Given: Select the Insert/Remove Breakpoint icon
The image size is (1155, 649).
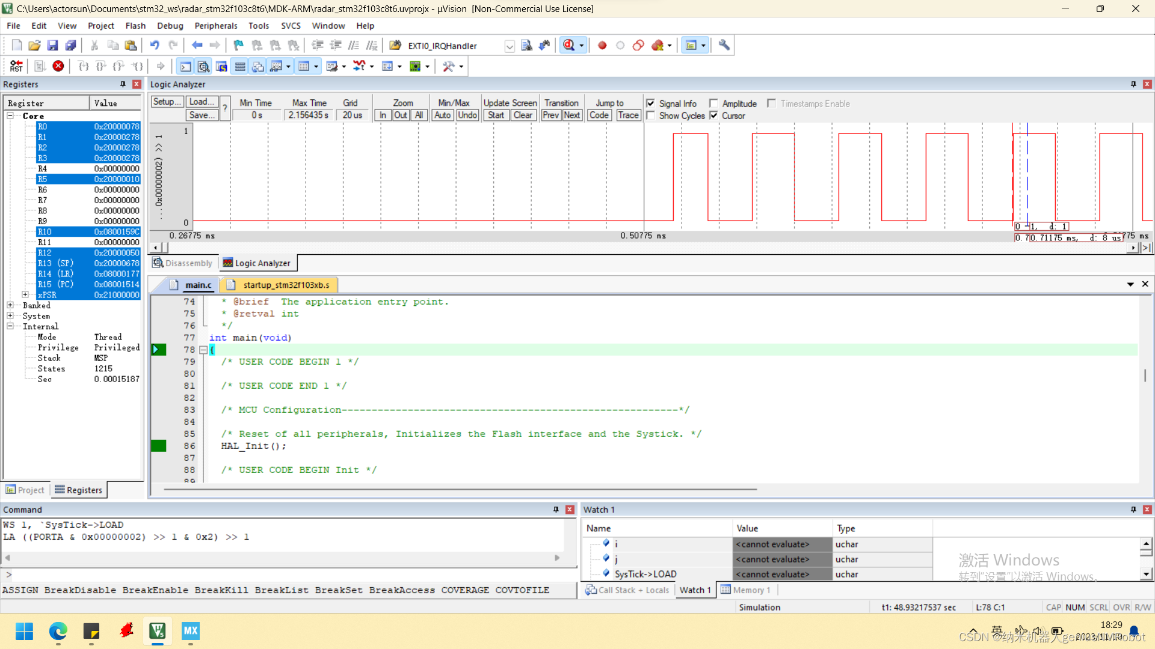Looking at the screenshot, I should tap(602, 45).
